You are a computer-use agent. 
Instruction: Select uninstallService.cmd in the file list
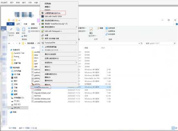(x=41, y=102)
